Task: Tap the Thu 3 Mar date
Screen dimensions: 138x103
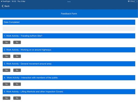Action: coord(21,1)
